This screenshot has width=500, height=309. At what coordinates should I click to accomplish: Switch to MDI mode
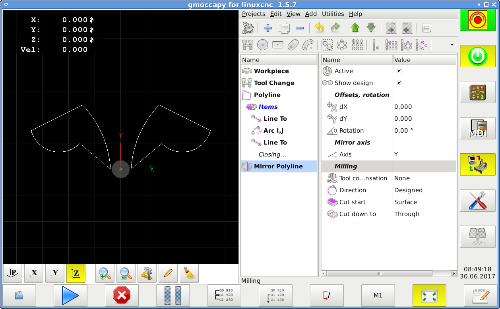coord(478,128)
